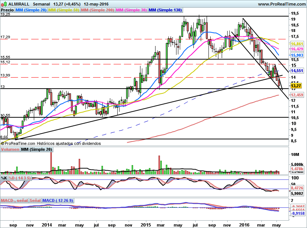The image size is (307, 228).
Task: Click the 15,12 dashed level label
Action: pos(5,62)
